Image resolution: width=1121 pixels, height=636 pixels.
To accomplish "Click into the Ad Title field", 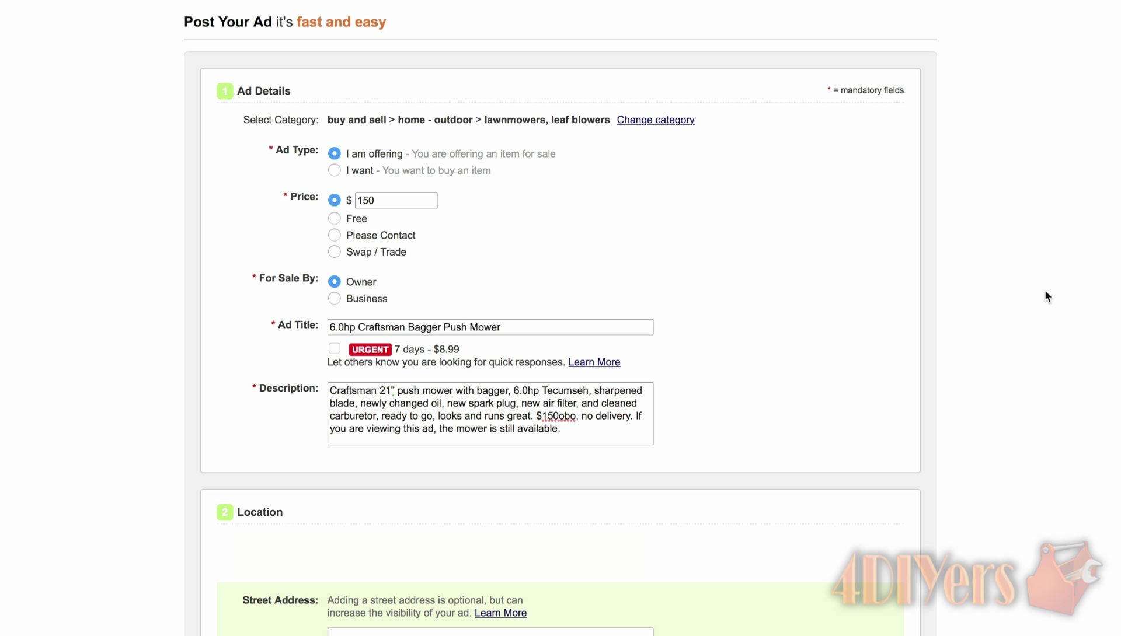I will point(490,327).
